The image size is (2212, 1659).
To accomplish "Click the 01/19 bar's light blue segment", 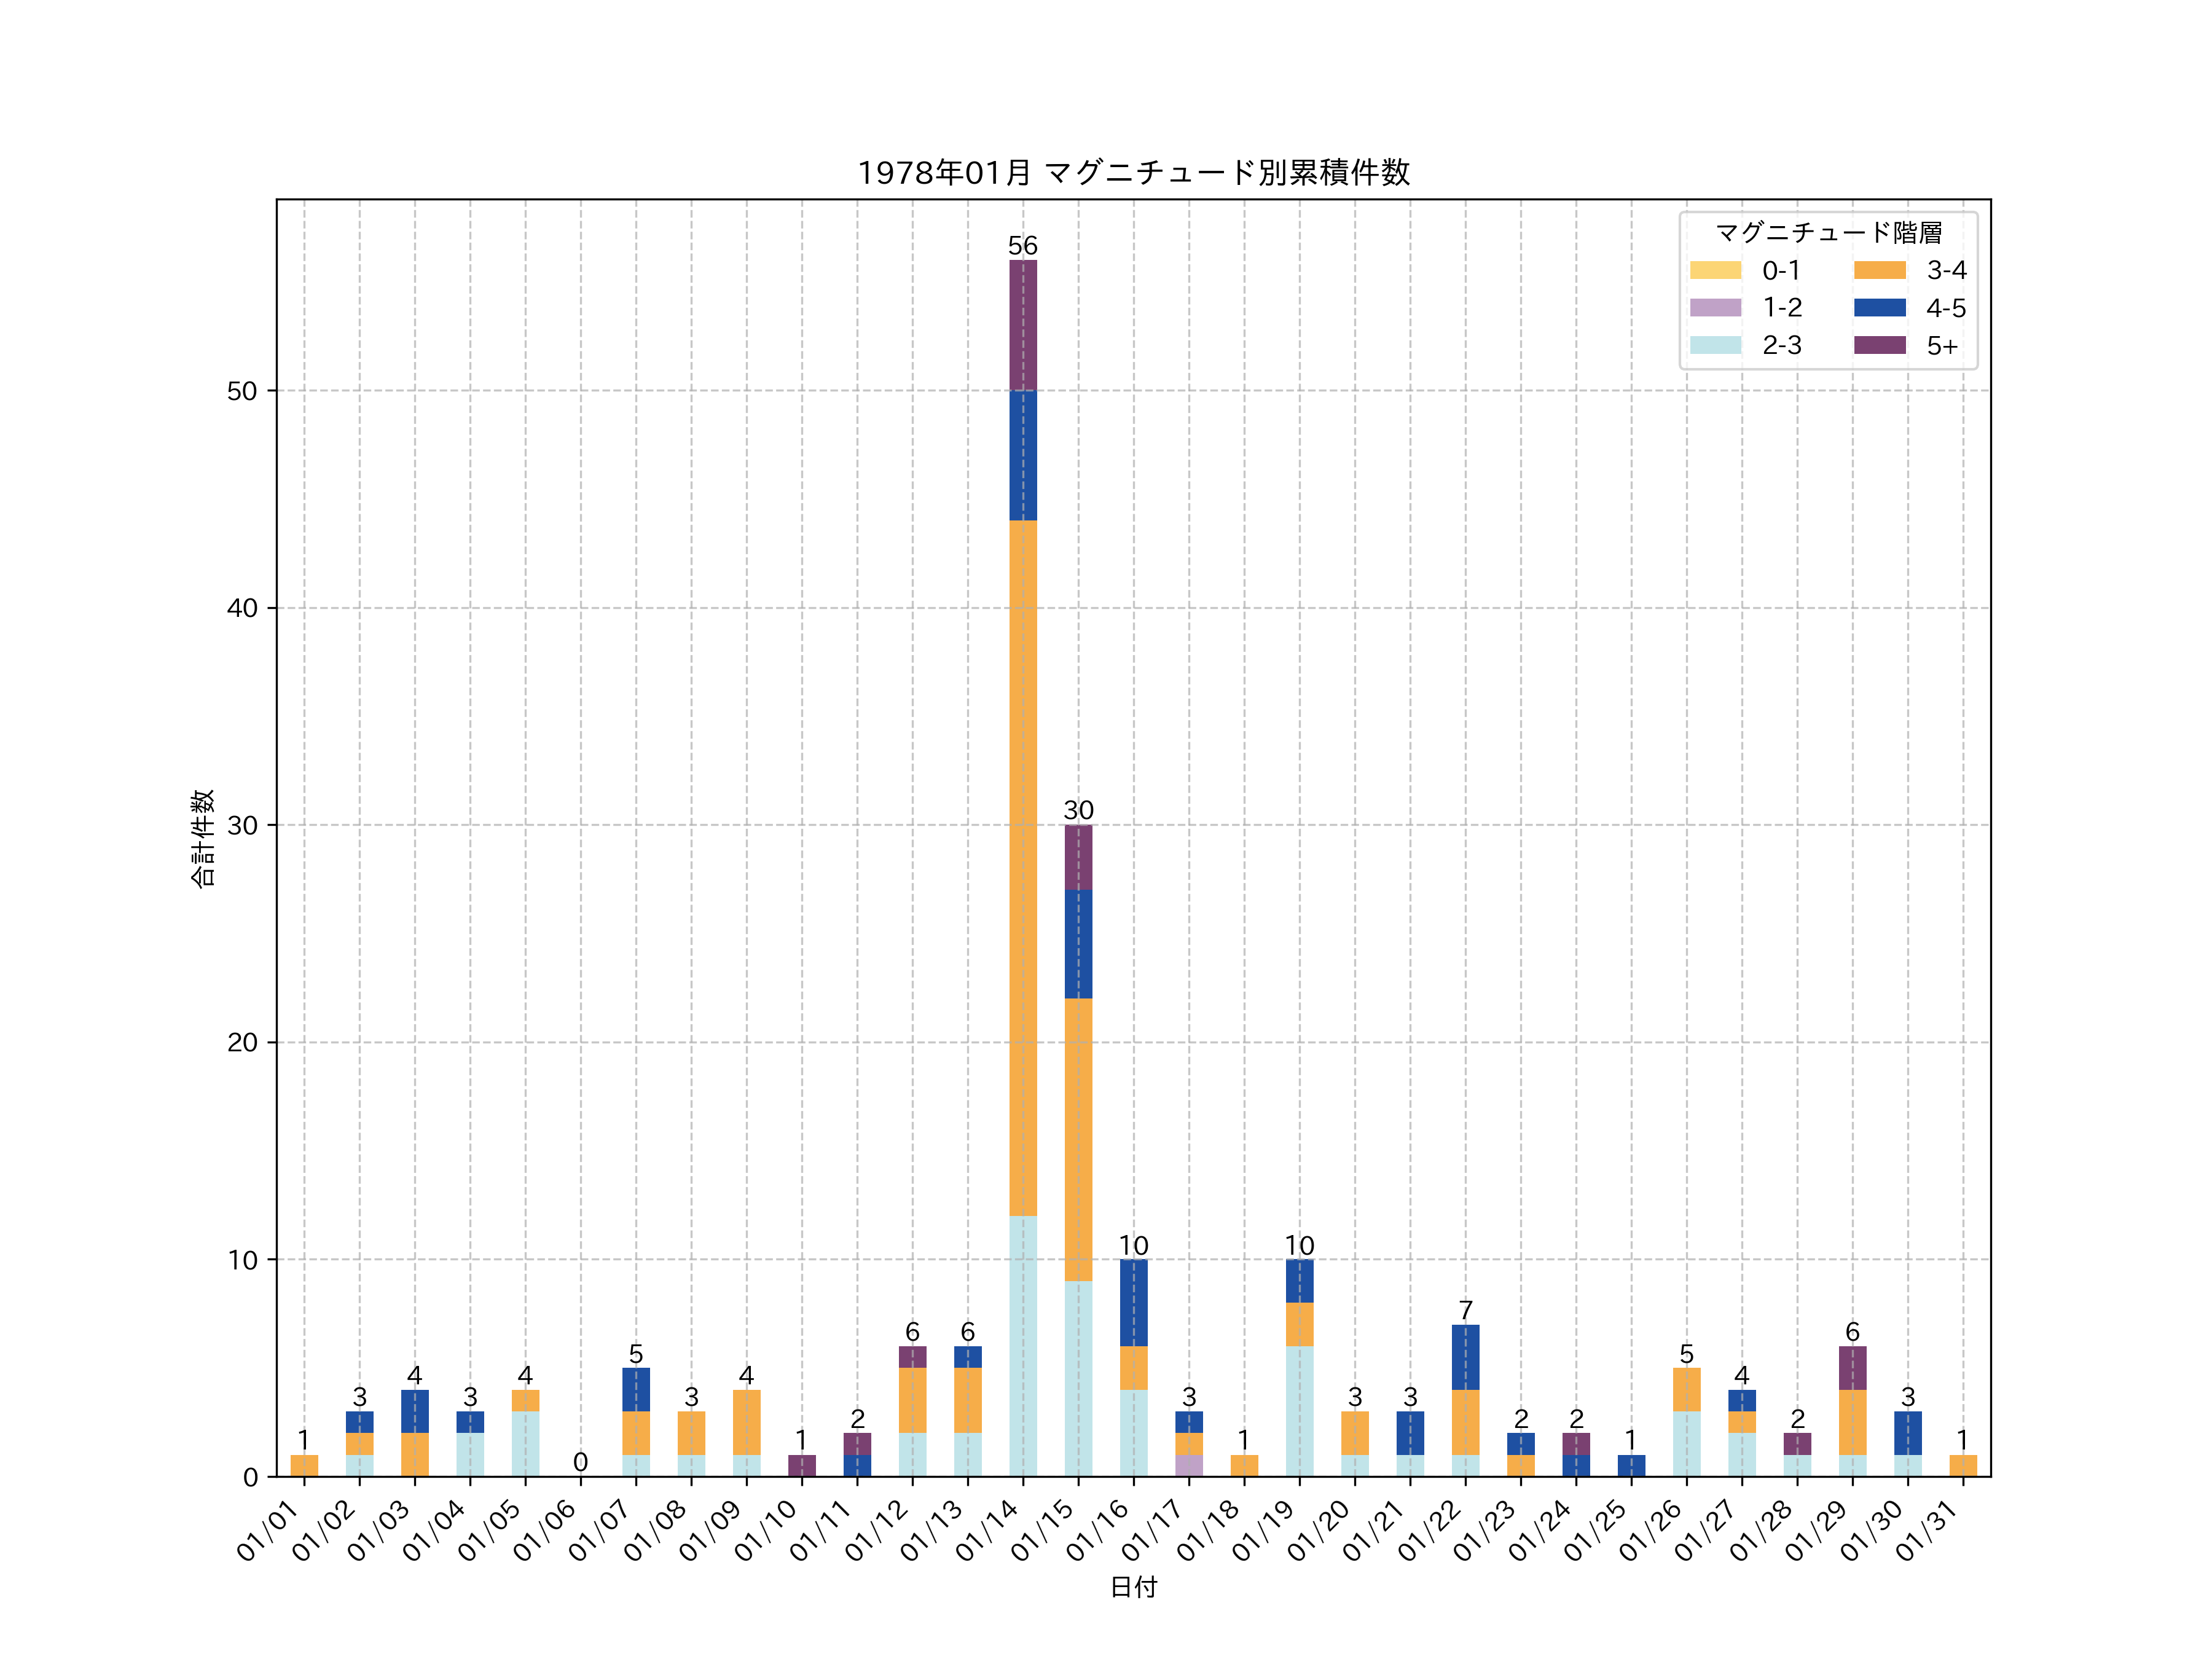I will [x=1299, y=1411].
